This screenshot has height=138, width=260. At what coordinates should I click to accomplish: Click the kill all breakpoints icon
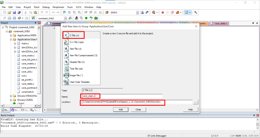[177, 12]
